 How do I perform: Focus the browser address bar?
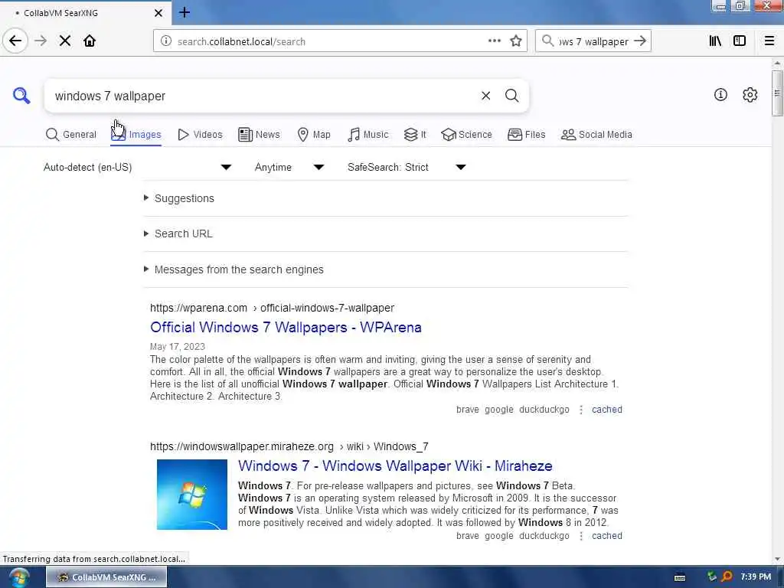pos(330,41)
